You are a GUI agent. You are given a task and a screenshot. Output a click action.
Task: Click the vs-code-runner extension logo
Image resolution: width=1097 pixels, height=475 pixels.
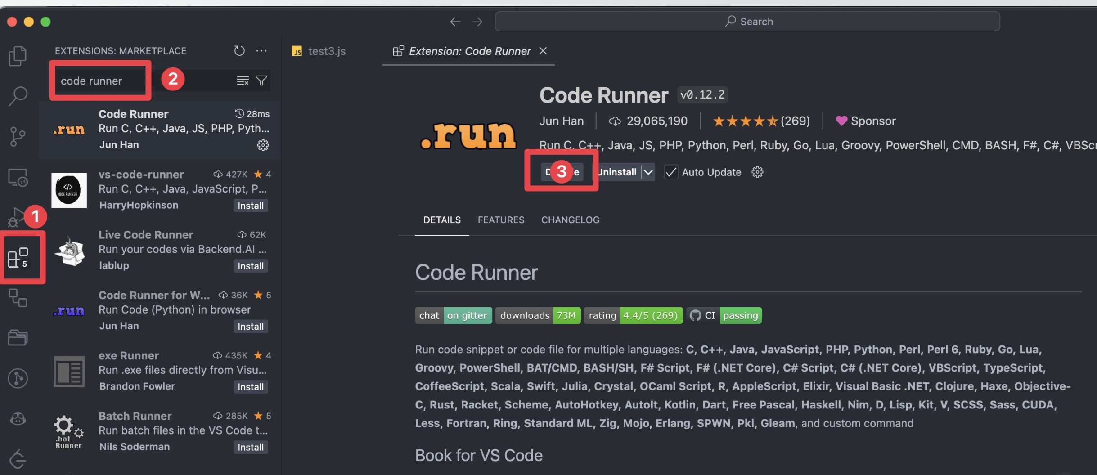pos(69,190)
